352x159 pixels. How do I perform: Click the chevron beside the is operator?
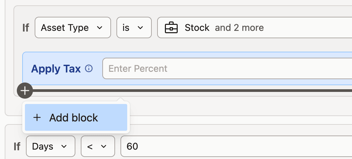140,28
